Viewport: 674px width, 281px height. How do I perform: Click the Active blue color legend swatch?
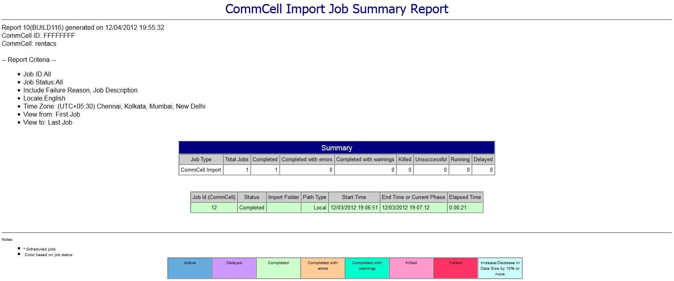pos(190,268)
